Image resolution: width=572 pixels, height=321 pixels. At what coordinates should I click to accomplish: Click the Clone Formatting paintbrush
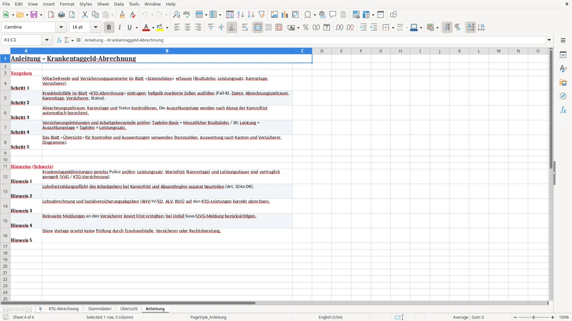point(123,15)
